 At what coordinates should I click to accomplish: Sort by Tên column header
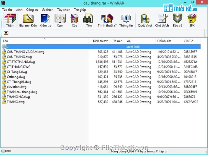45,41
